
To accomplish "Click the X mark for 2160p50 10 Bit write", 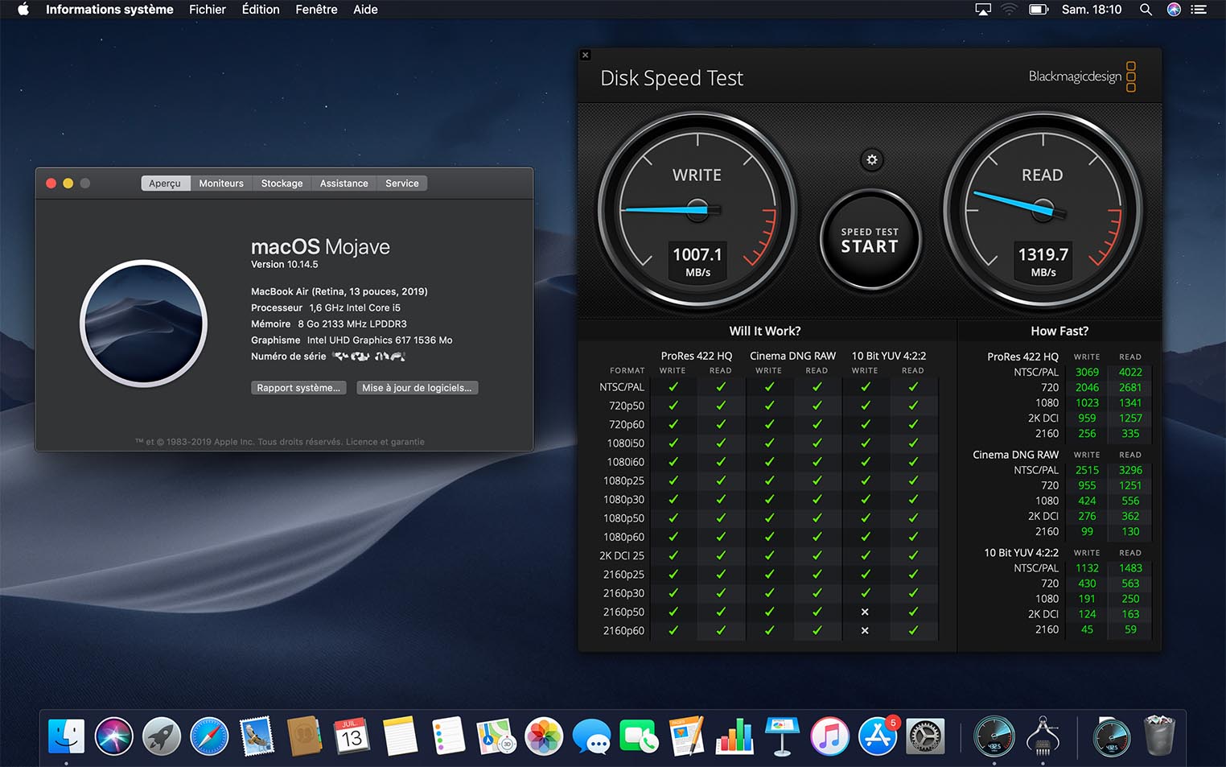I will [865, 612].
